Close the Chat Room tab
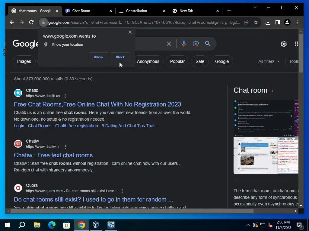Viewport: 309px width, 231px height. 111,11
